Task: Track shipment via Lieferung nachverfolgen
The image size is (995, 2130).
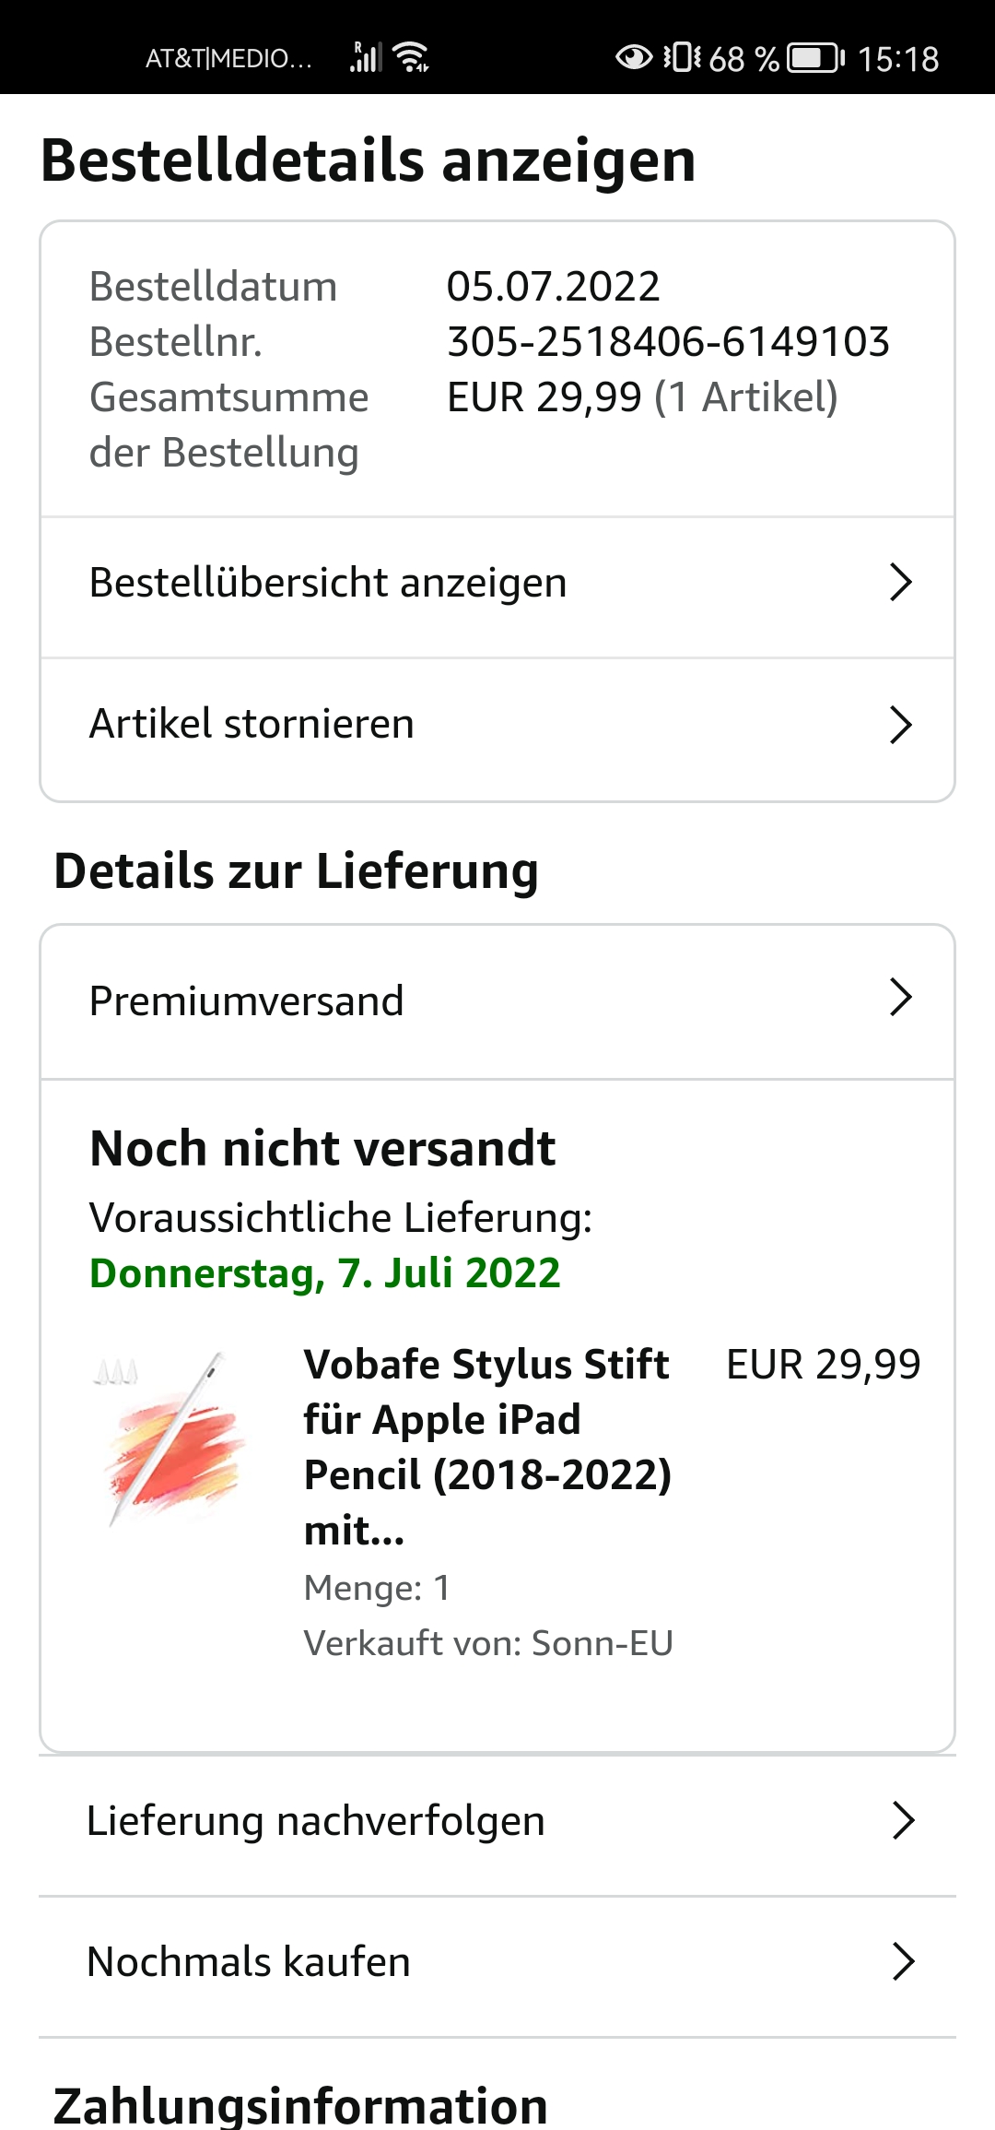Action: 315,1821
